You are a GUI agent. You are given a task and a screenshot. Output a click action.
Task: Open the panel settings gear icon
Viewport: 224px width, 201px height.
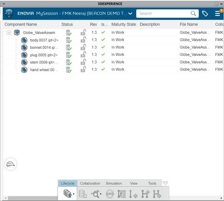[216, 4]
